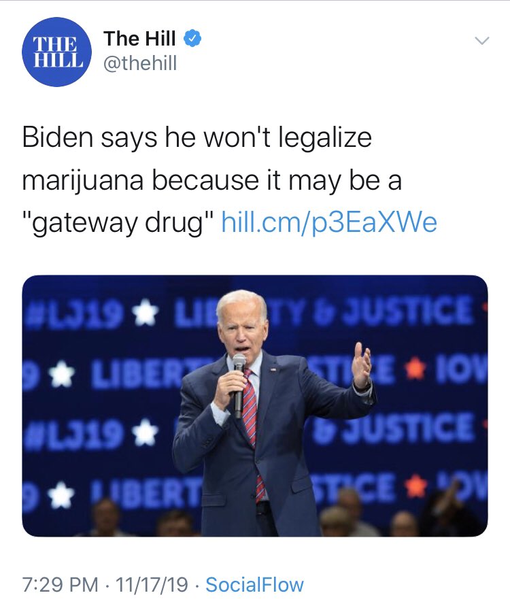Image resolution: width=510 pixels, height=608 pixels.
Task: Click the 11/17/19 date
Action: click(x=152, y=584)
